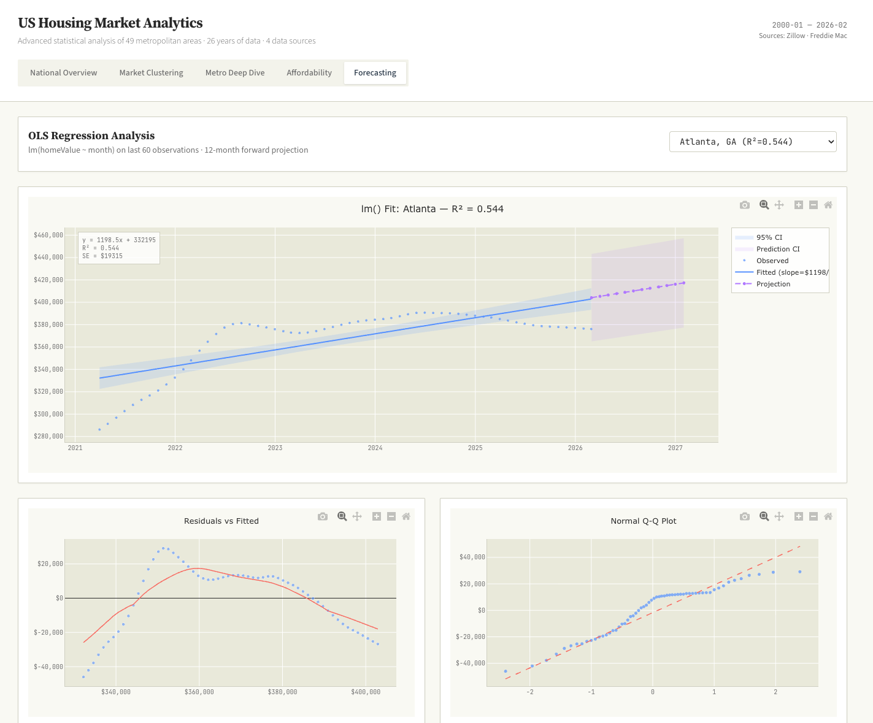Snapshot the Residuals vs Fitted chart with camera icon
The height and width of the screenshot is (723, 873).
323,516
